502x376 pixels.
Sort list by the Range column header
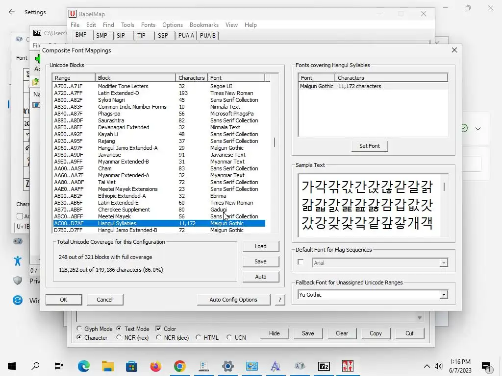pos(74,78)
